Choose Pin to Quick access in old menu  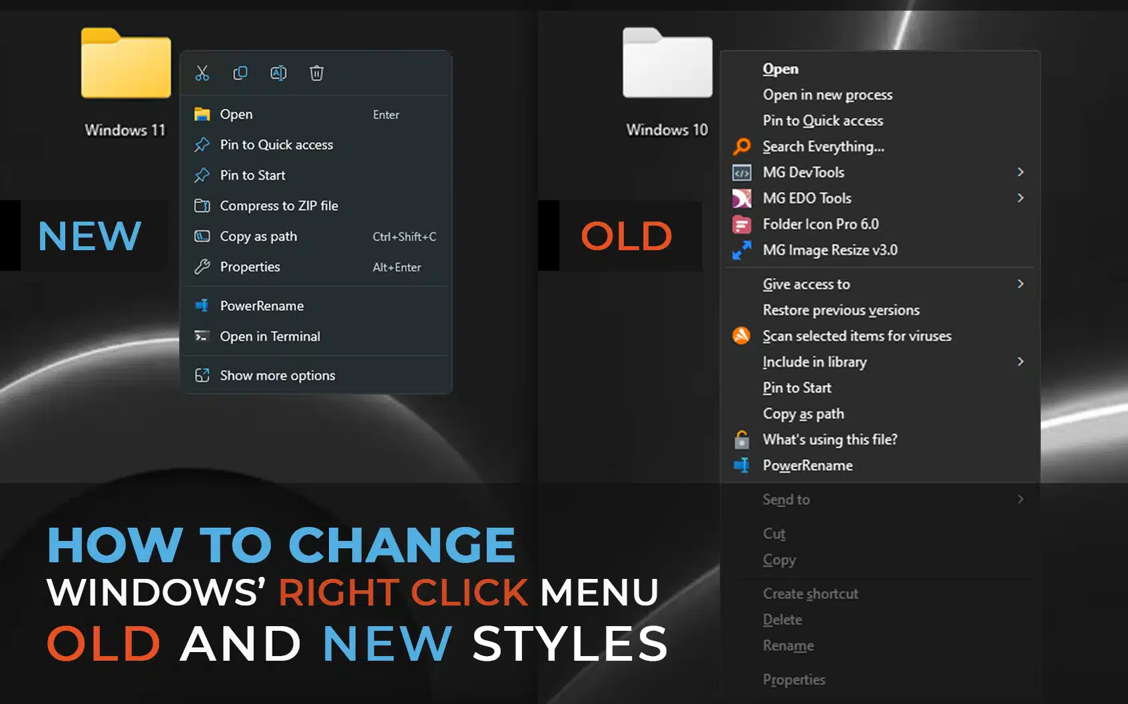(880, 120)
